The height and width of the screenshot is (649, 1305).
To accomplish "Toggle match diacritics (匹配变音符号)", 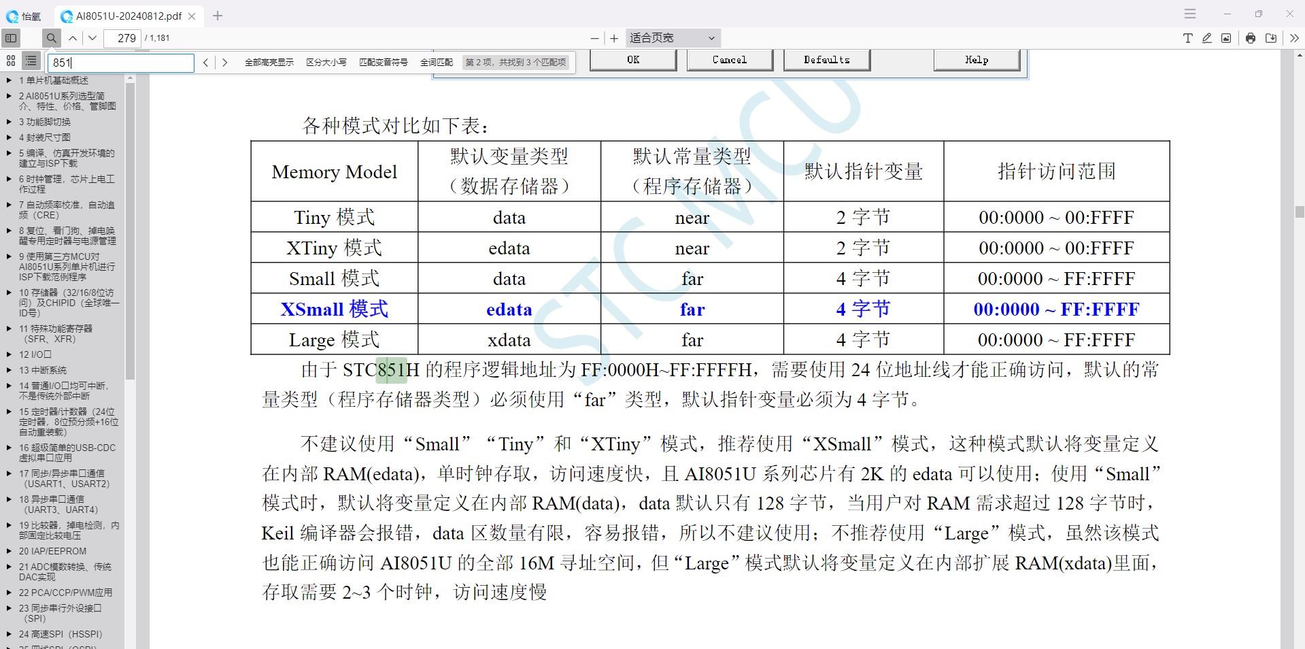I will tap(384, 63).
